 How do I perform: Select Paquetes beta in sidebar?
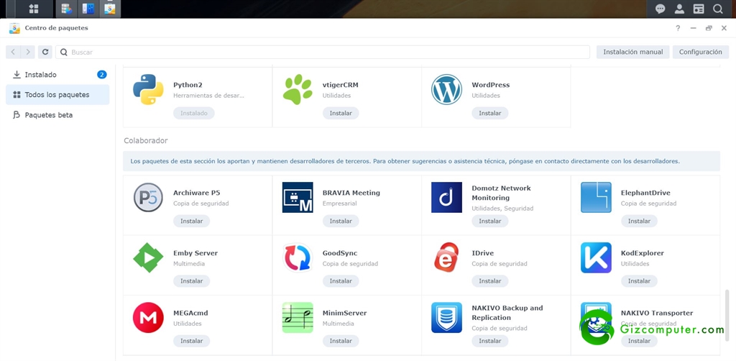[57, 115]
